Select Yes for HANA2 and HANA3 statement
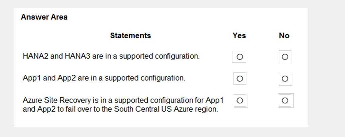The image size is (345, 137). 240,57
